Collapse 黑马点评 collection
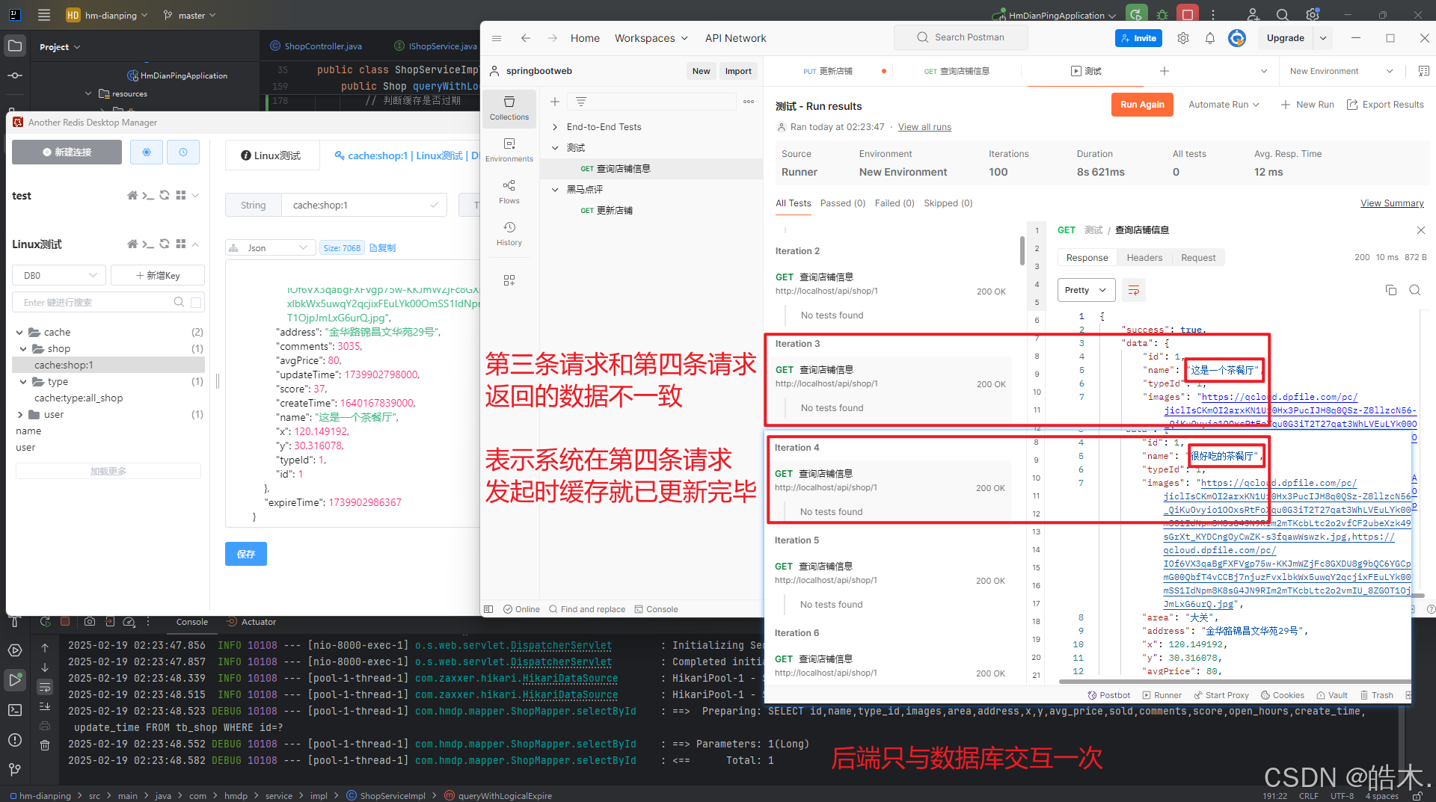This screenshot has width=1436, height=802. (x=555, y=190)
